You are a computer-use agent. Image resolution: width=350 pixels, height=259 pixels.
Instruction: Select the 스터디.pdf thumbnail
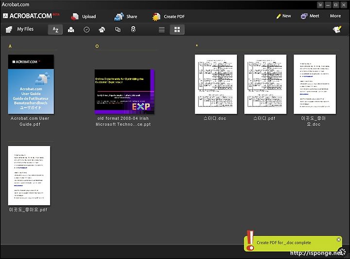coord(265,84)
